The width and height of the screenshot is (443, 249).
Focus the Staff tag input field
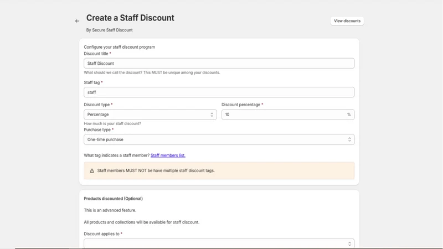click(x=219, y=92)
